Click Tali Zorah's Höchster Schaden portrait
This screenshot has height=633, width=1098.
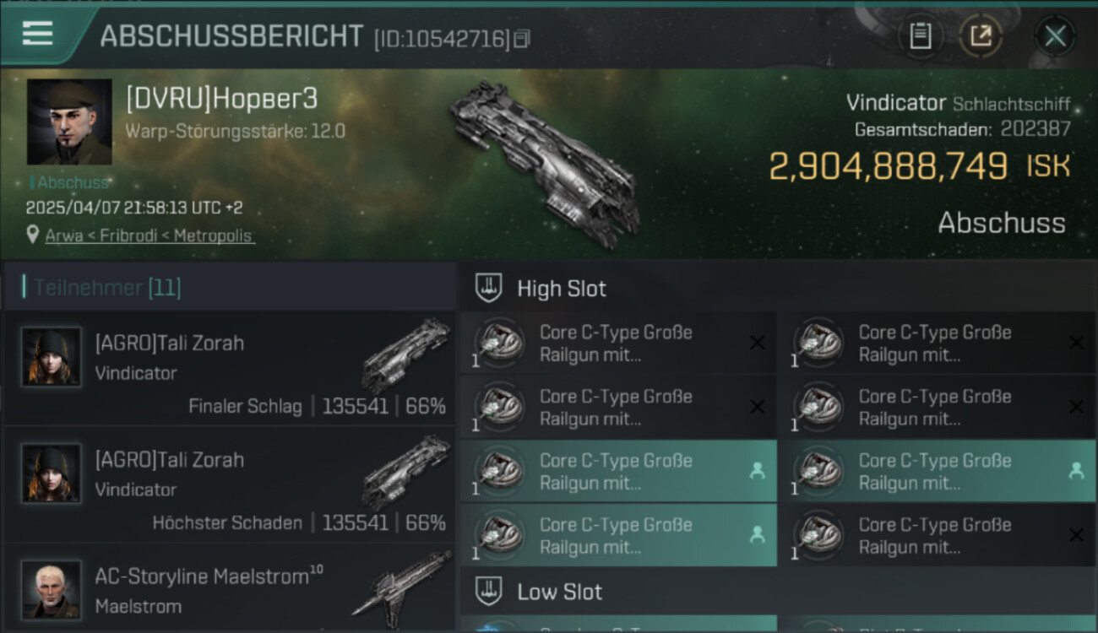pyautogui.click(x=52, y=473)
